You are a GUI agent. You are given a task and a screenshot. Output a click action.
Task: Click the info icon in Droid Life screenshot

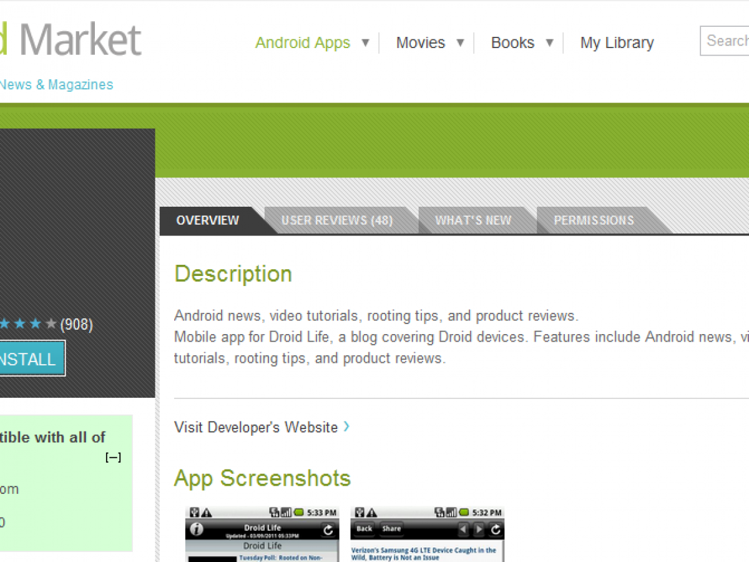point(197,530)
